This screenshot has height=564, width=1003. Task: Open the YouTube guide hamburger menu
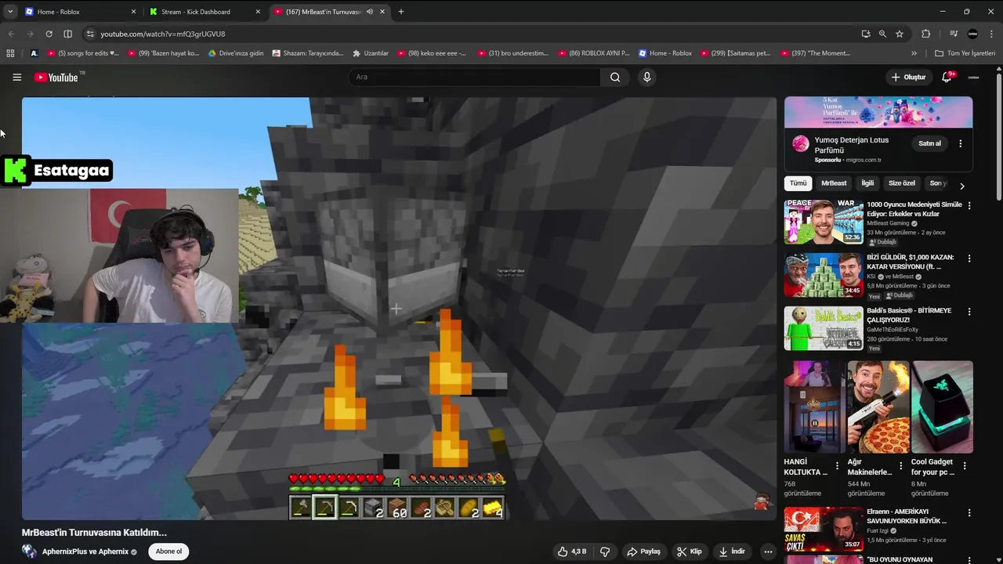tap(16, 77)
